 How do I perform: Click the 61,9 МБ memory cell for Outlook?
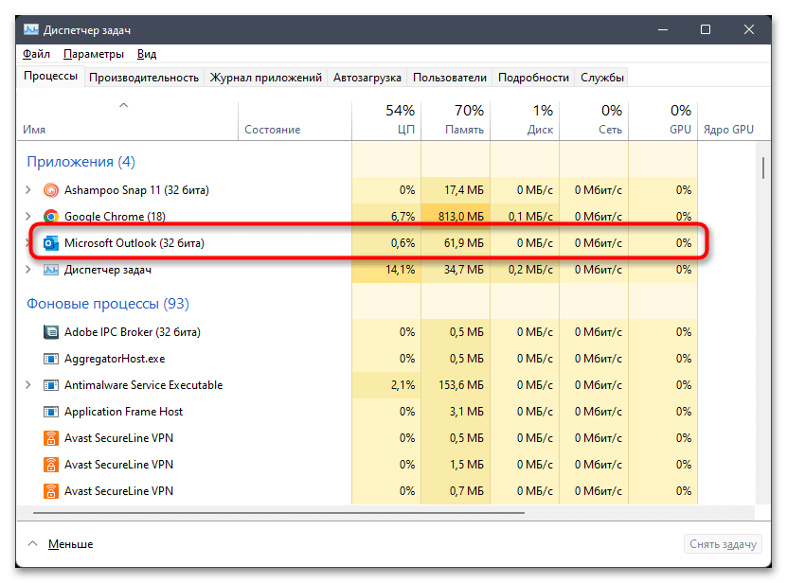[456, 243]
